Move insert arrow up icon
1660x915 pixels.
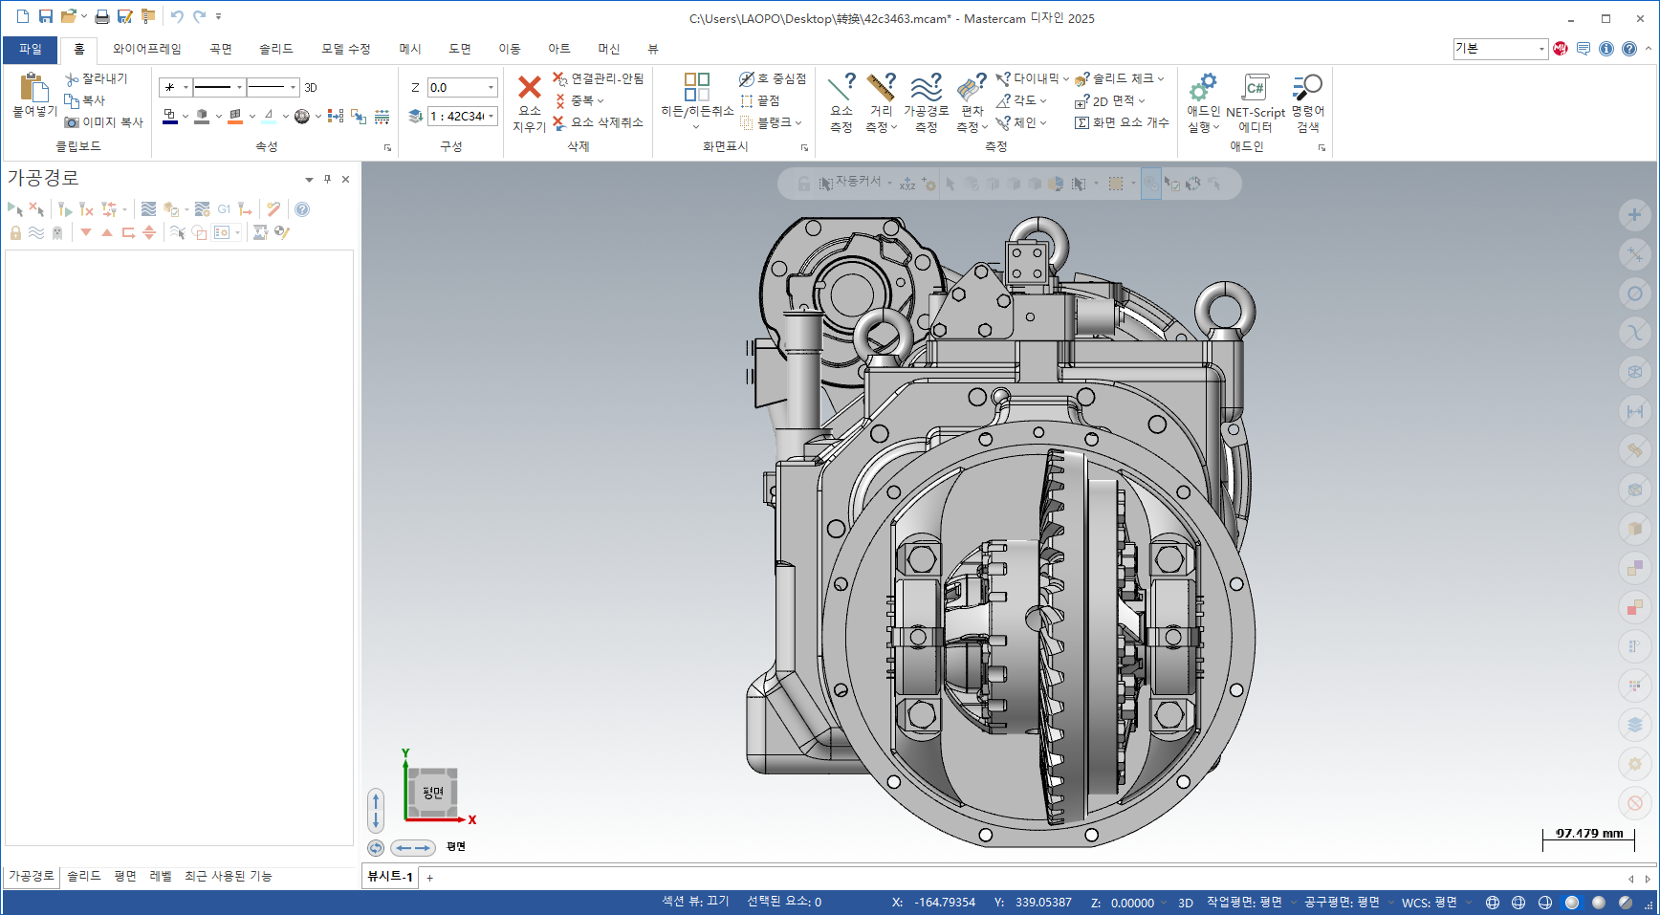click(x=107, y=232)
